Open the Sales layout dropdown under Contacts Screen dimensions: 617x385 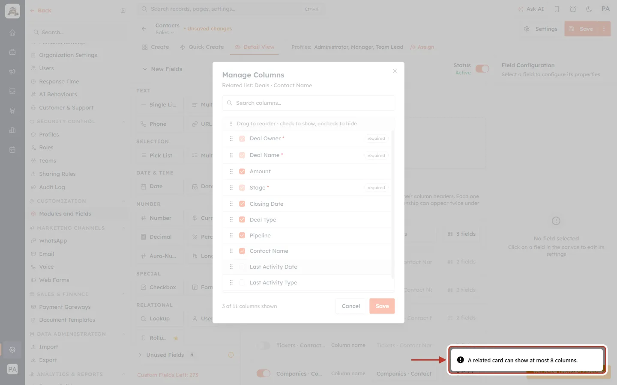pyautogui.click(x=165, y=33)
